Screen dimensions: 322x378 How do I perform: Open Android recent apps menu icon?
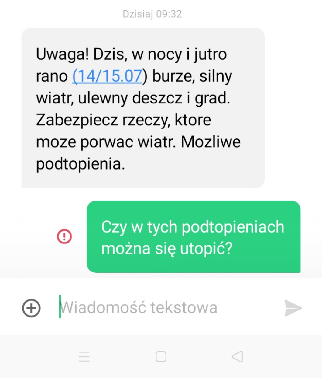click(x=84, y=356)
